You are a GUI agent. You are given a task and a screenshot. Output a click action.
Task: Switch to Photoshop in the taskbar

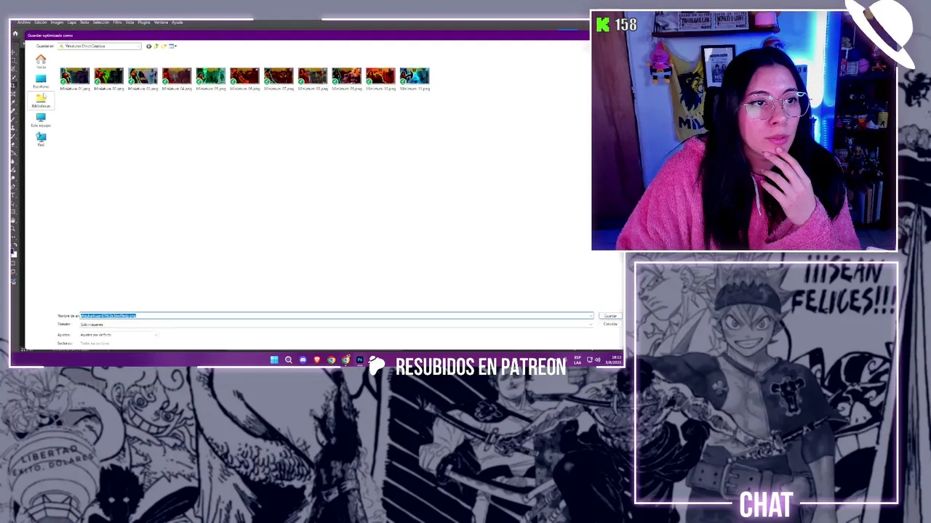[359, 360]
